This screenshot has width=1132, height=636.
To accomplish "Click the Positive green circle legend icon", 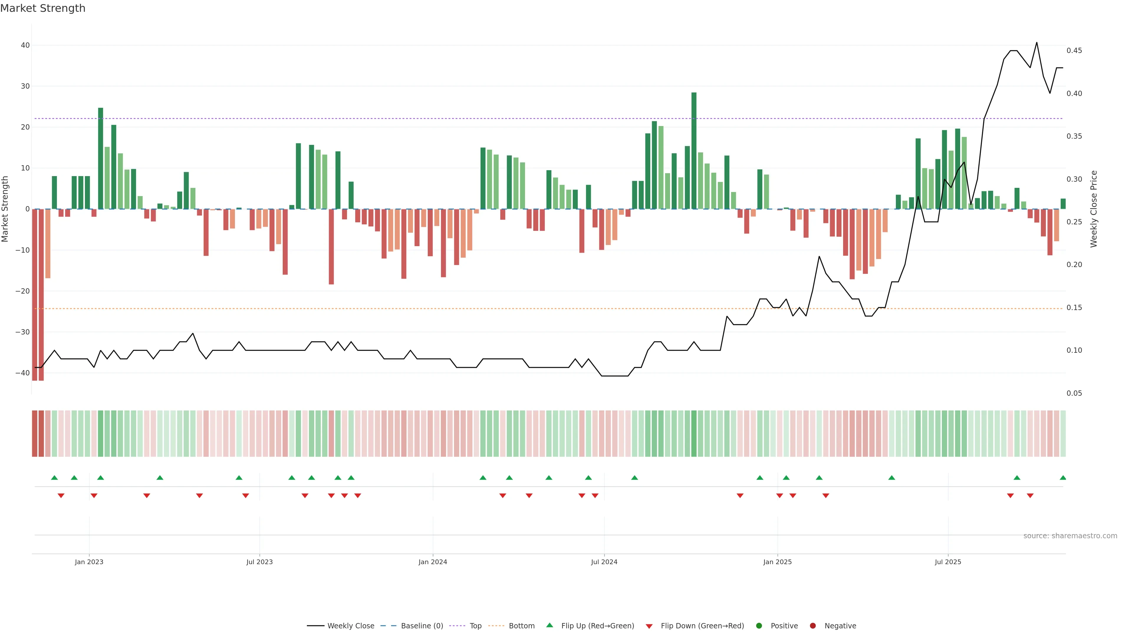I will (759, 626).
